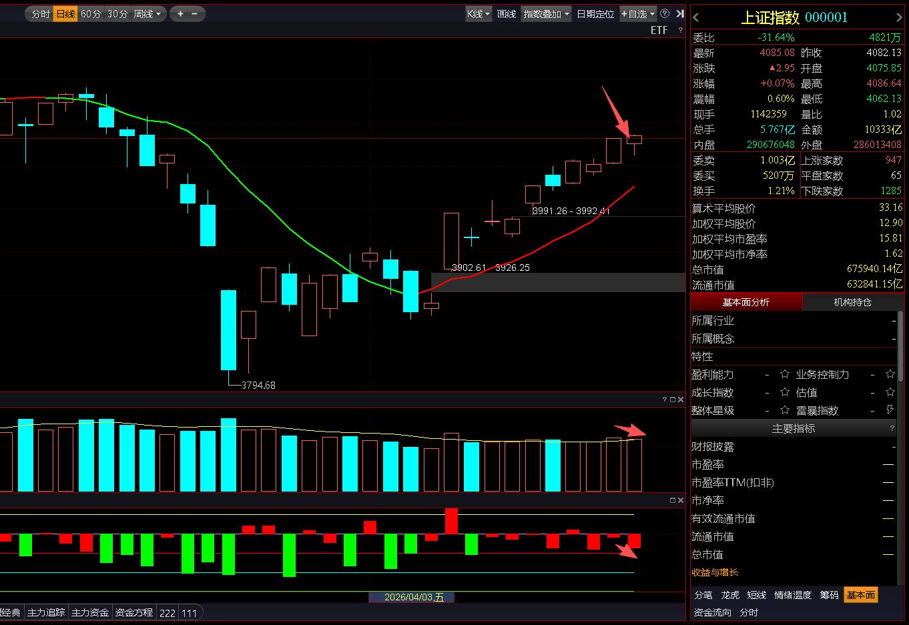Expand the K线 chart type dropdown

point(479,14)
